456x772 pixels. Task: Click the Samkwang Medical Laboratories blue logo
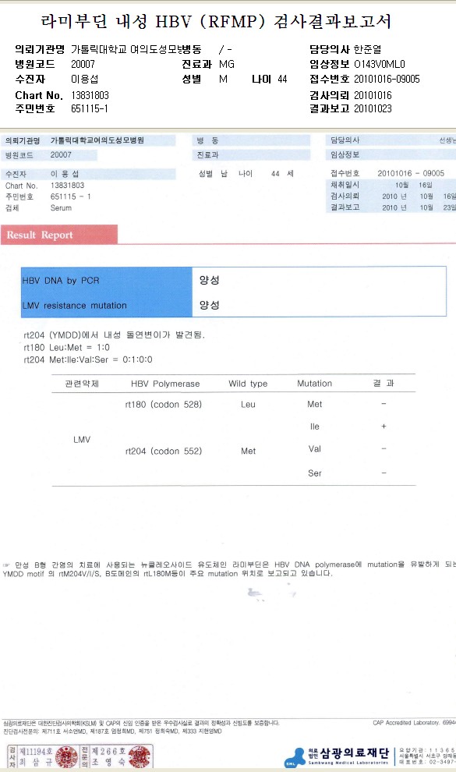pyautogui.click(x=295, y=757)
